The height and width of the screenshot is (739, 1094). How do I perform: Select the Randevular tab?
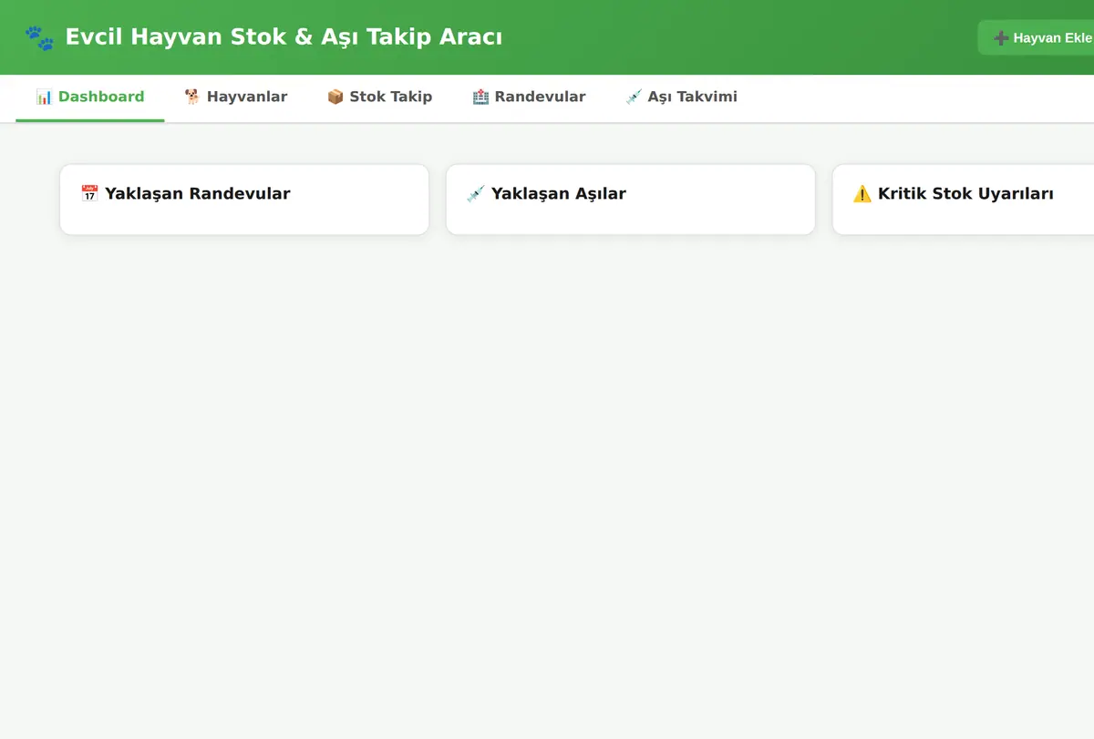click(529, 98)
